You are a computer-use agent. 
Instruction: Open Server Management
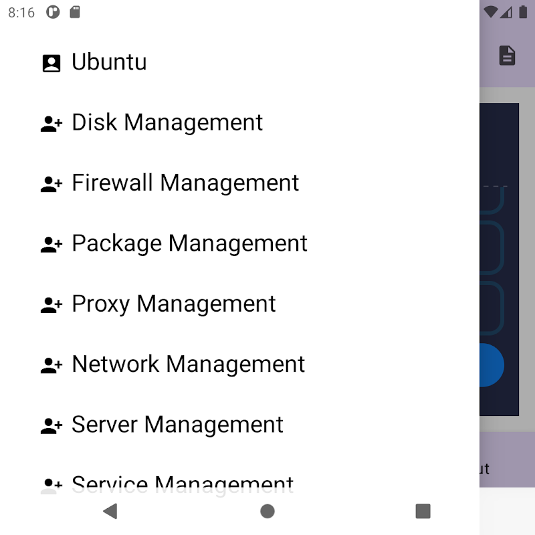pyautogui.click(x=177, y=425)
